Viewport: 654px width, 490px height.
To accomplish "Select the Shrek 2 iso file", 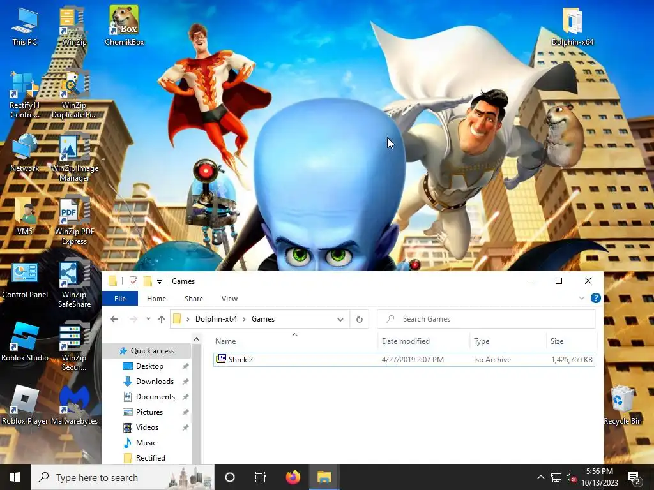I will (x=404, y=360).
